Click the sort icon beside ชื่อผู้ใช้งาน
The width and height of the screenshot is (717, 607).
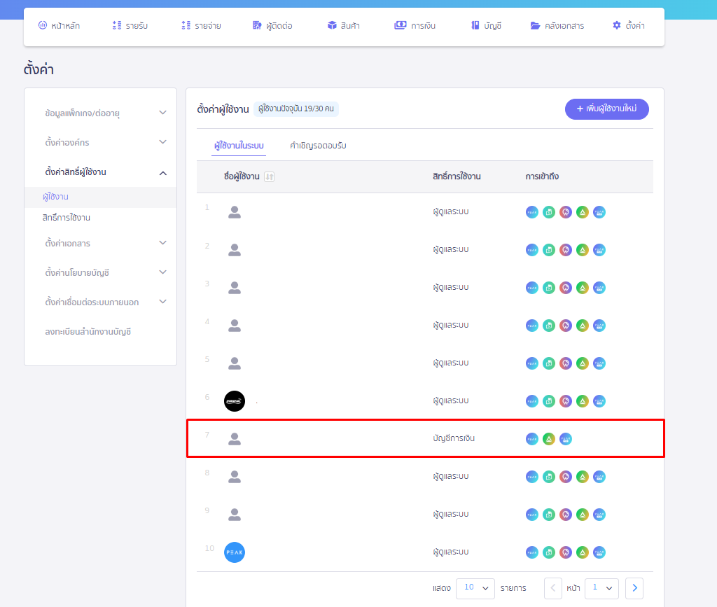[270, 177]
